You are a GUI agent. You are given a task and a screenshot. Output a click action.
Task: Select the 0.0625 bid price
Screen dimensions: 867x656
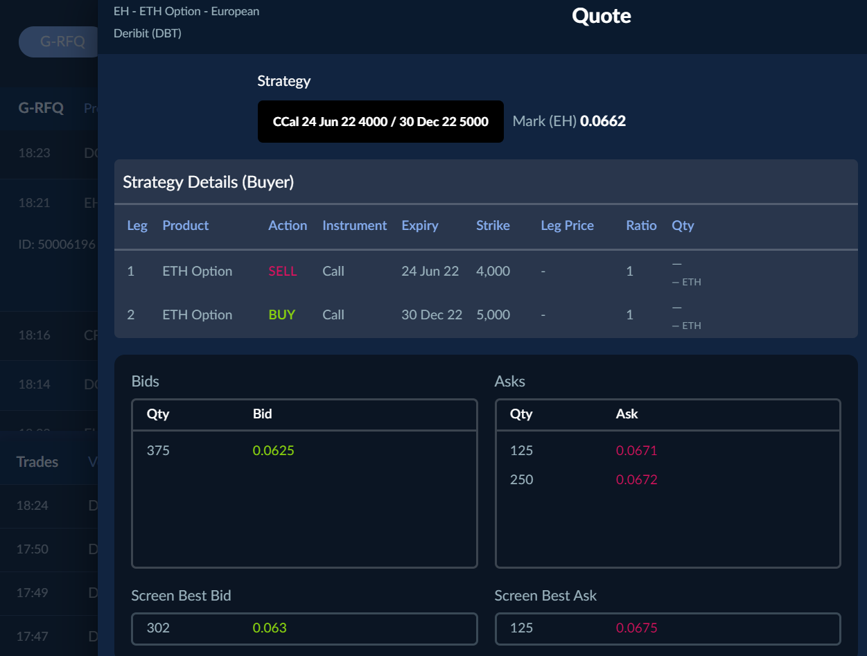[273, 451]
